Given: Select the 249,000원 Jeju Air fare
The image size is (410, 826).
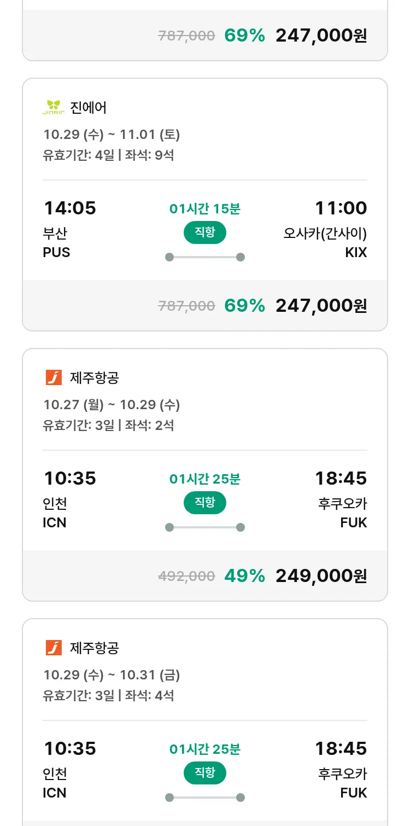Looking at the screenshot, I should coord(321,575).
